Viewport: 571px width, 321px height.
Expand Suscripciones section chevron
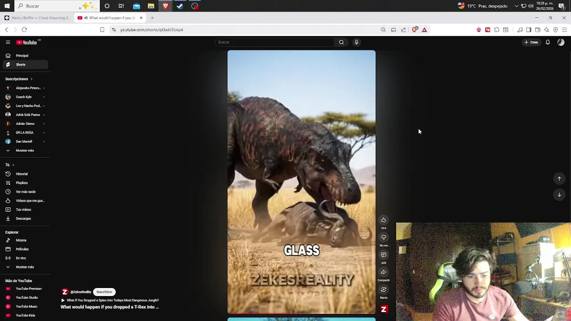[31, 79]
